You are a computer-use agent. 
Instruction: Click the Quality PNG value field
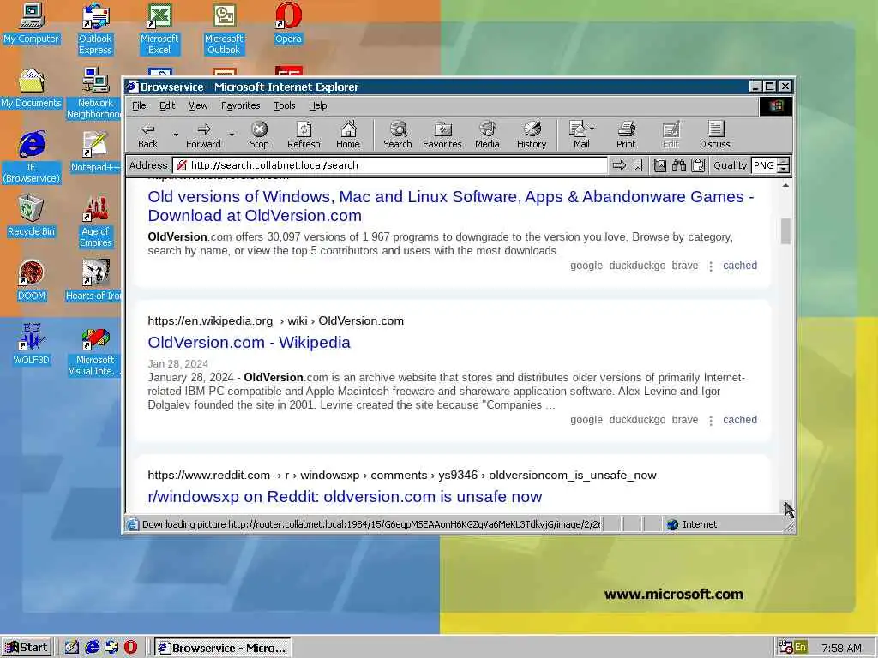pyautogui.click(x=764, y=165)
